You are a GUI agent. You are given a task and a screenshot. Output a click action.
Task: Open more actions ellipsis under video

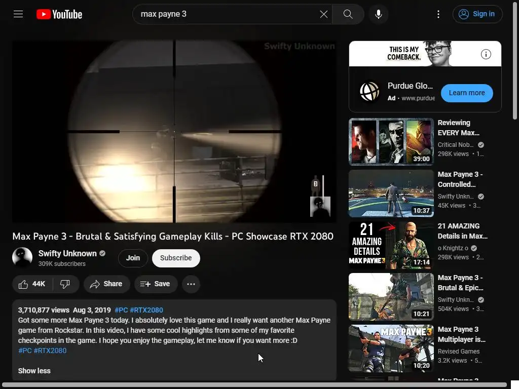[x=191, y=284]
